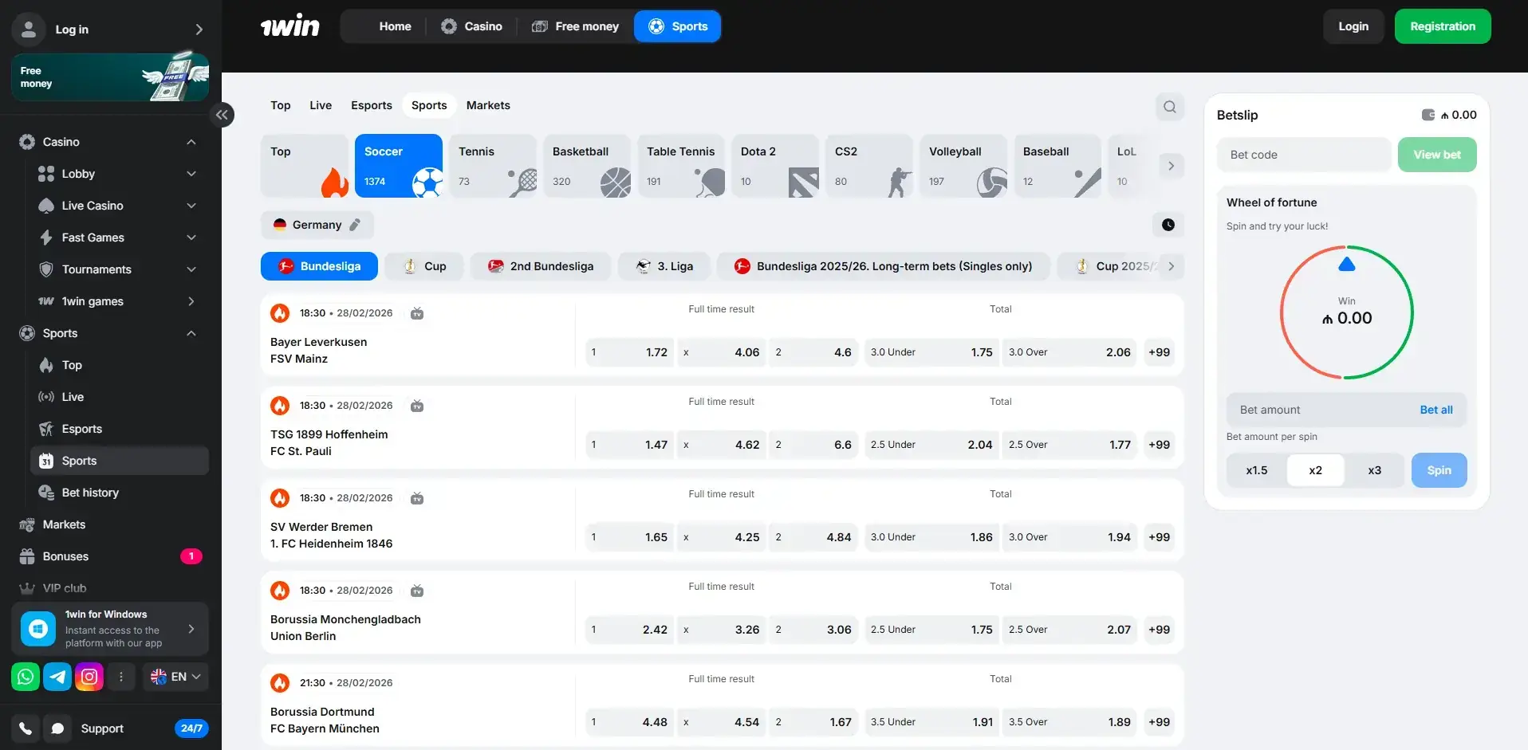Click the View bet button
The height and width of the screenshot is (750, 1528).
[1437, 155]
